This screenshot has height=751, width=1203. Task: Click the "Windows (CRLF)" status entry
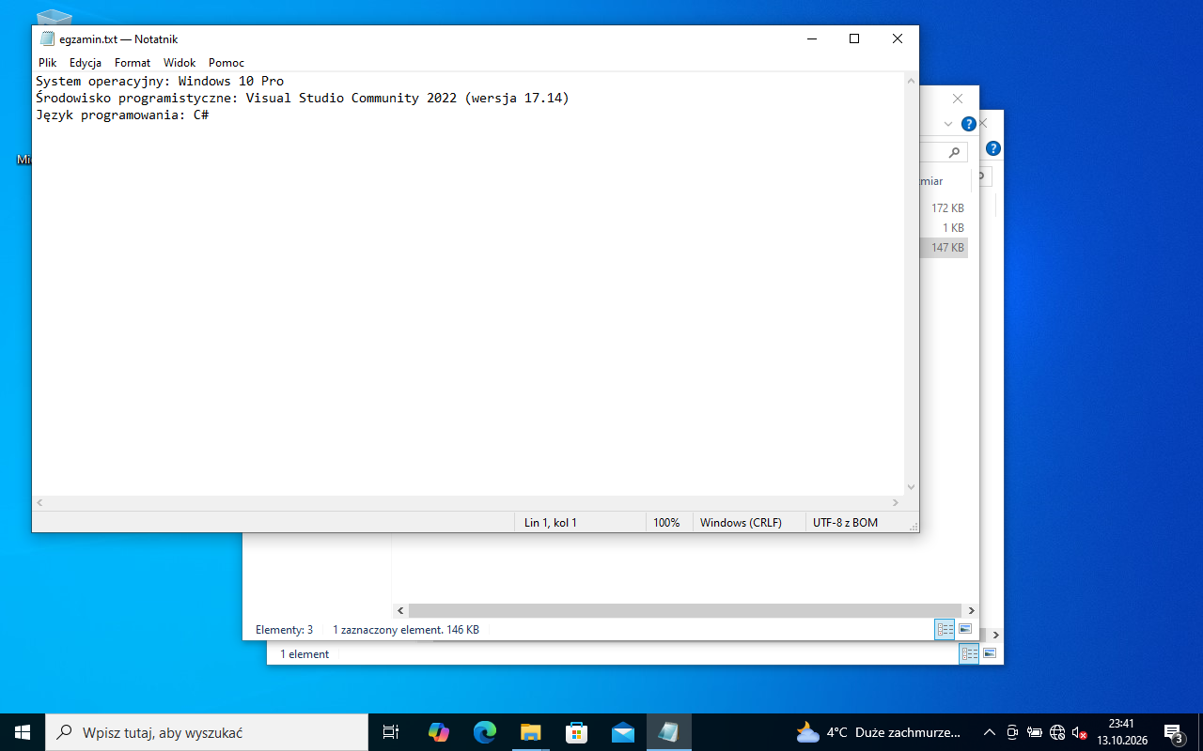741,523
